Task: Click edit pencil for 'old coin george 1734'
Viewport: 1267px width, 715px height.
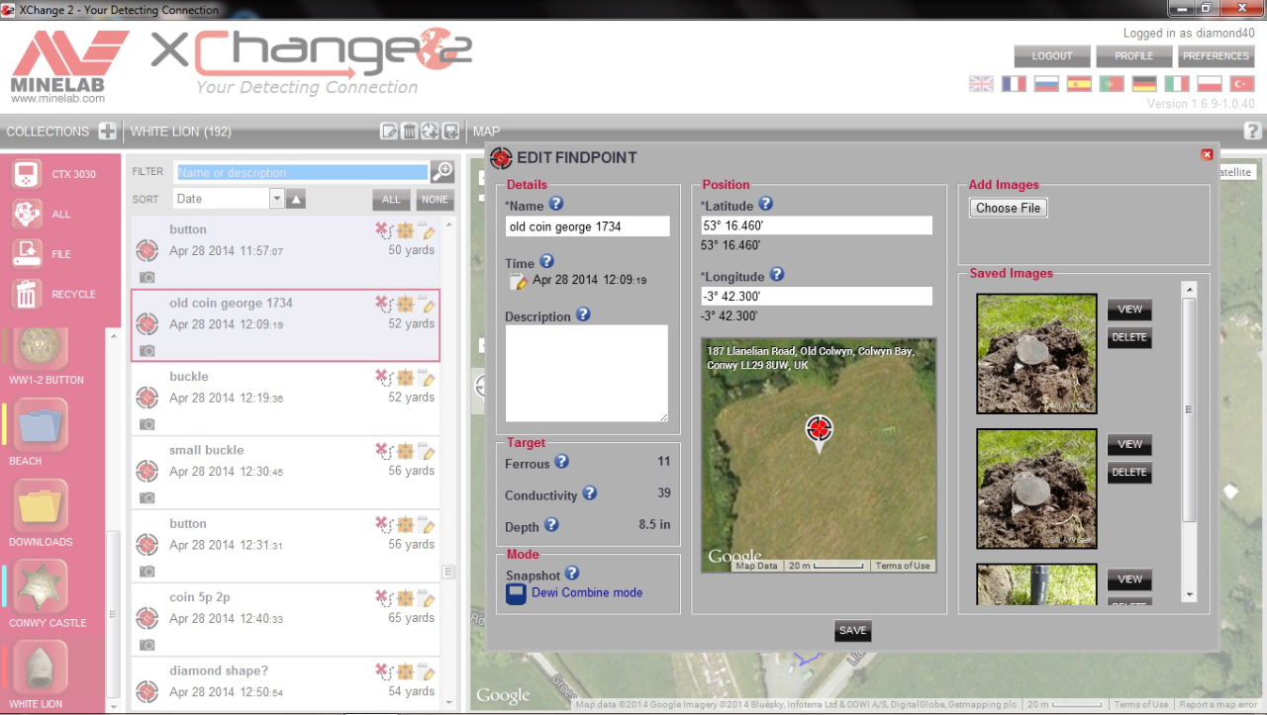Action: tap(429, 306)
